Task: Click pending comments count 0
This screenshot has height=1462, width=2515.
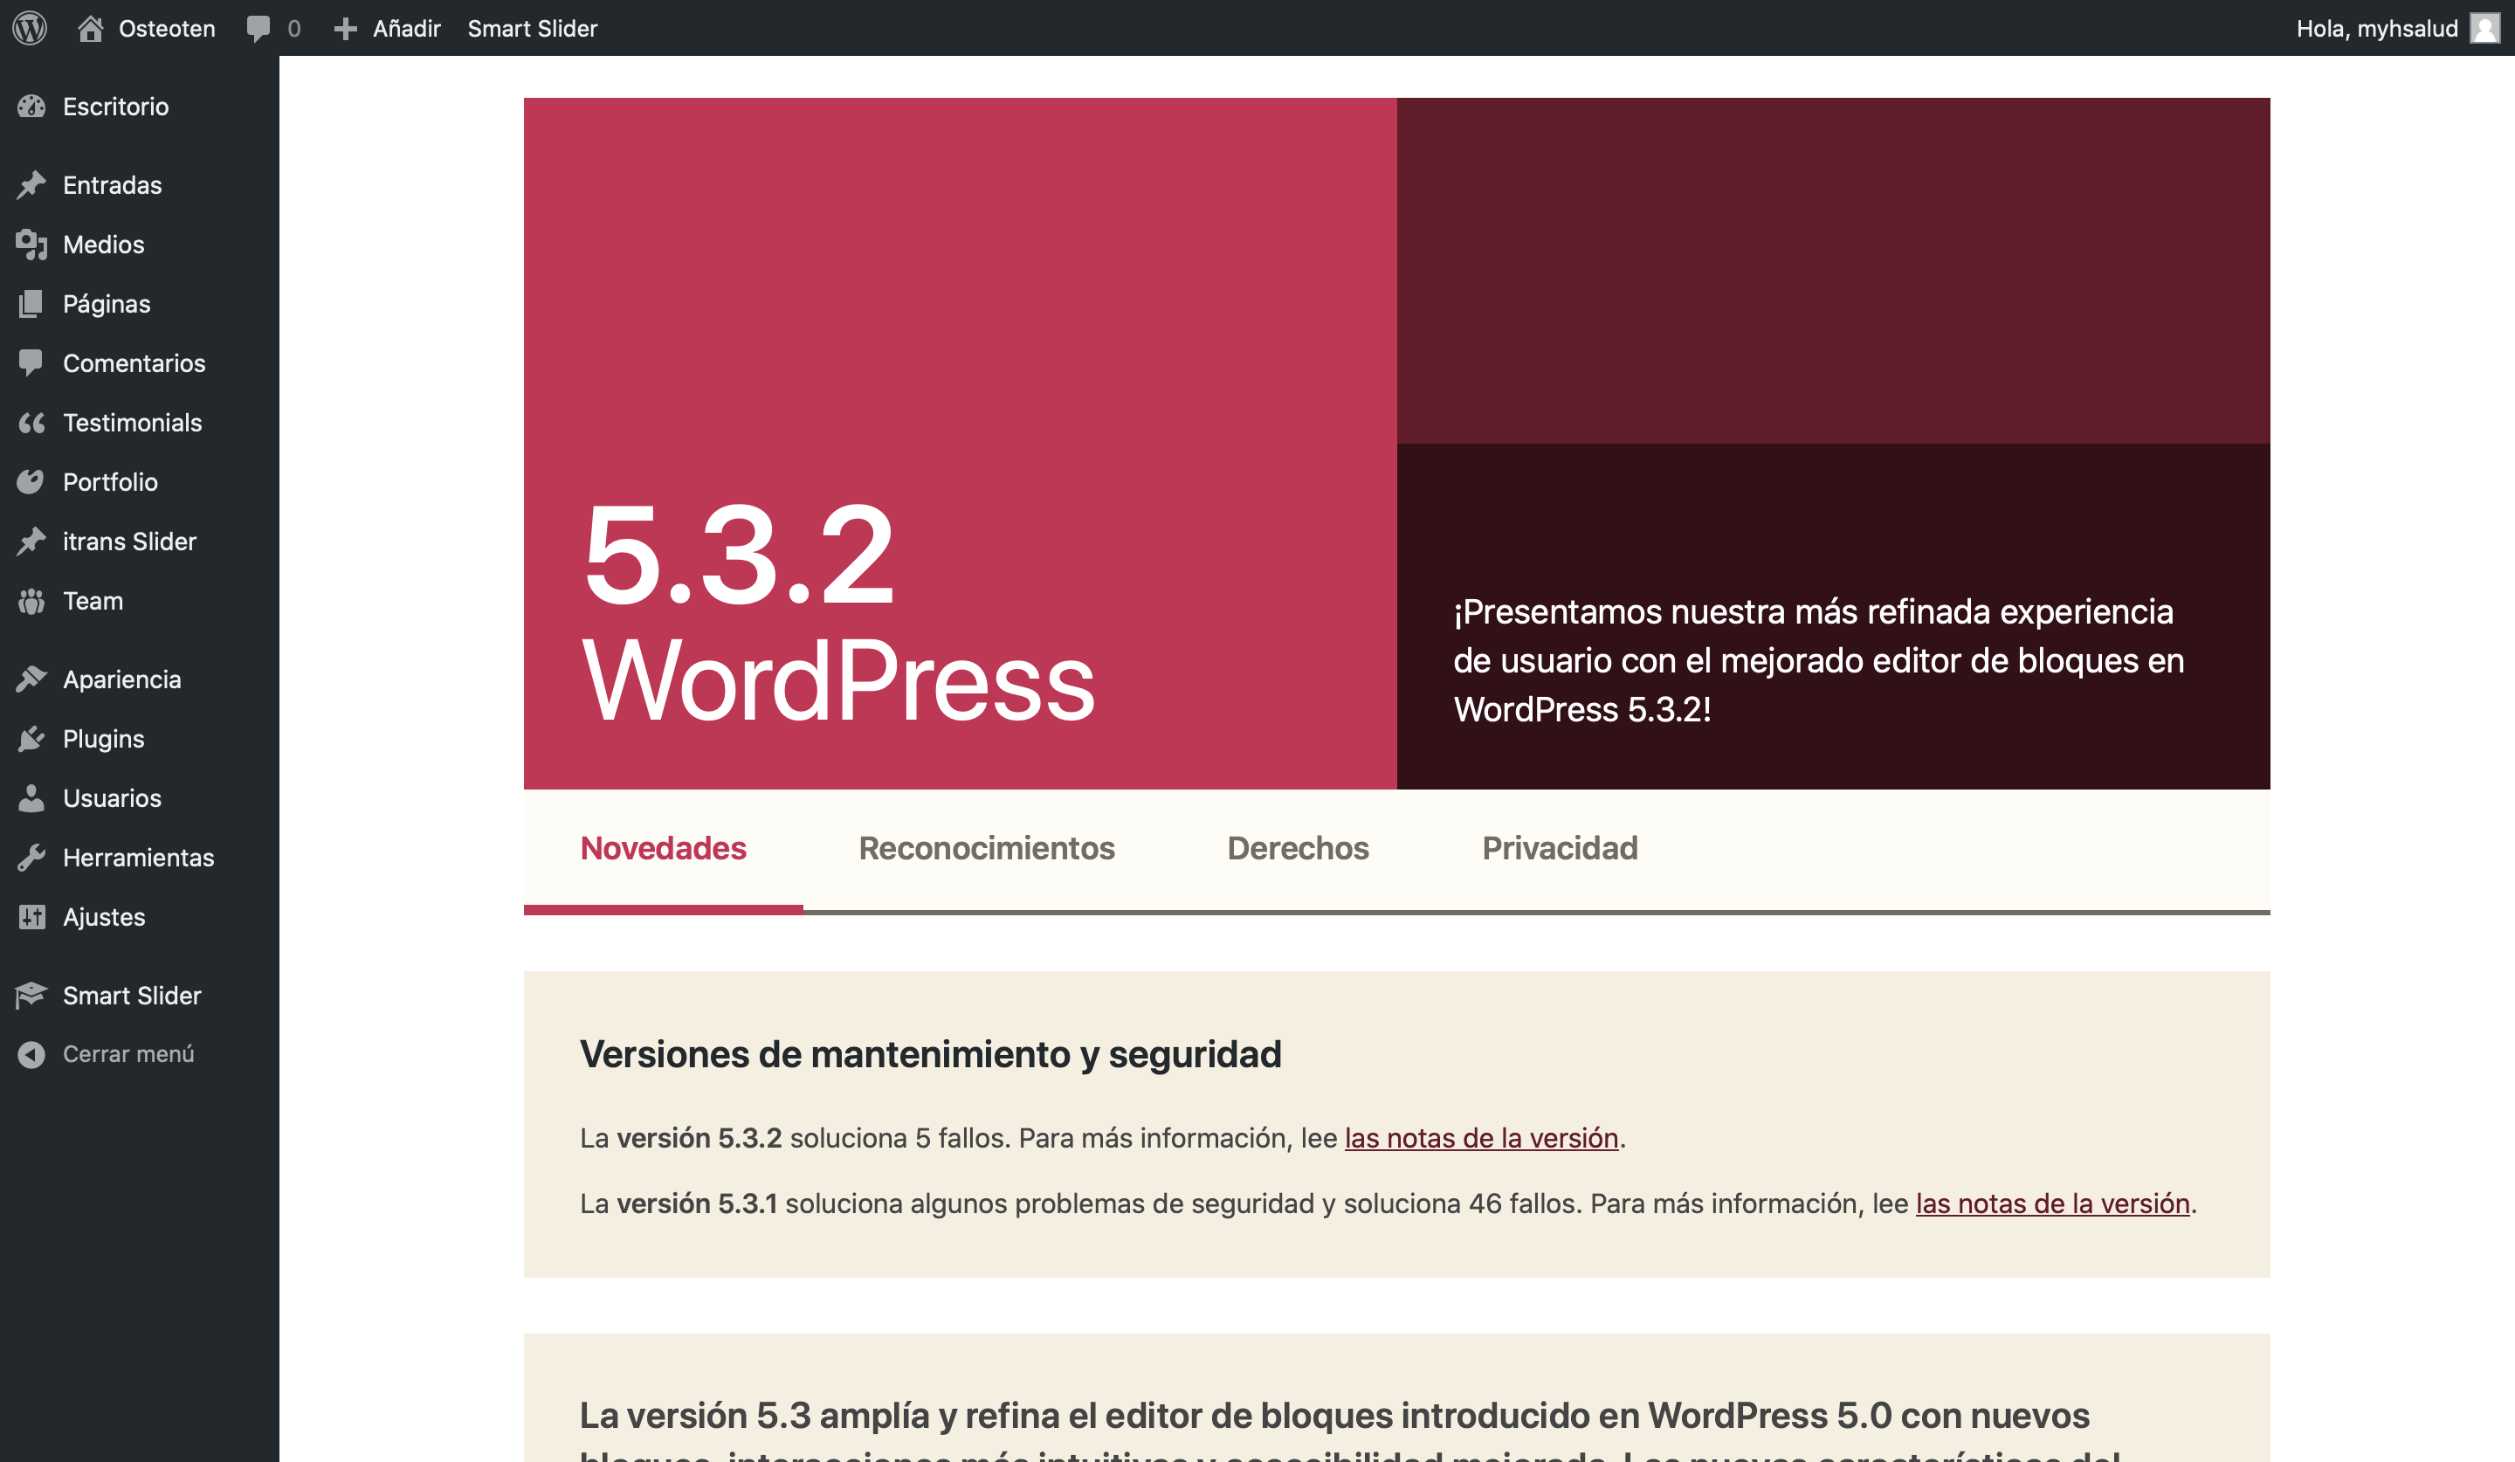Action: click(293, 29)
